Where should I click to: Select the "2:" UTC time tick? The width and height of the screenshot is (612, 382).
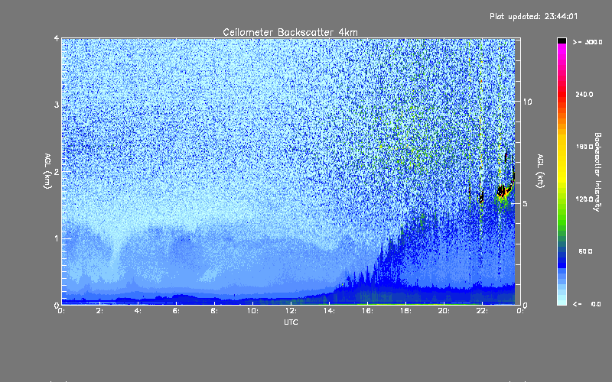pyautogui.click(x=100, y=311)
